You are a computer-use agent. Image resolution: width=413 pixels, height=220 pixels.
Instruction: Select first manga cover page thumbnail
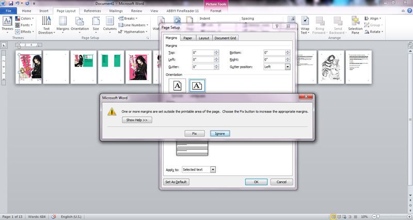pyautogui.click(x=29, y=67)
